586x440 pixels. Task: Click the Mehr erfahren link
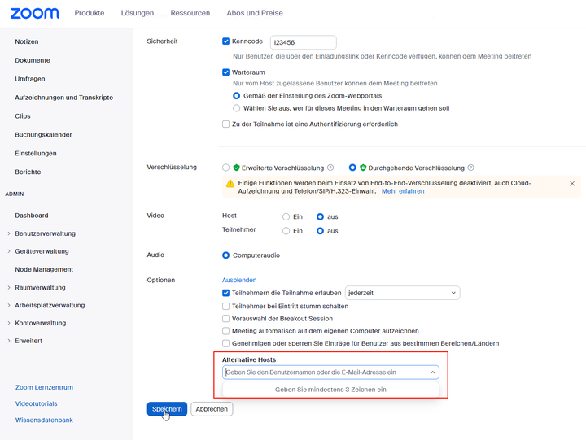tap(403, 191)
